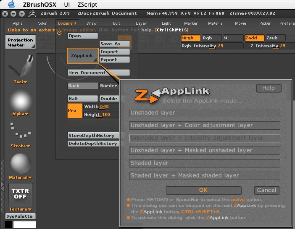Expand the Tool palette arrow
295x229 pixels.
point(25,82)
